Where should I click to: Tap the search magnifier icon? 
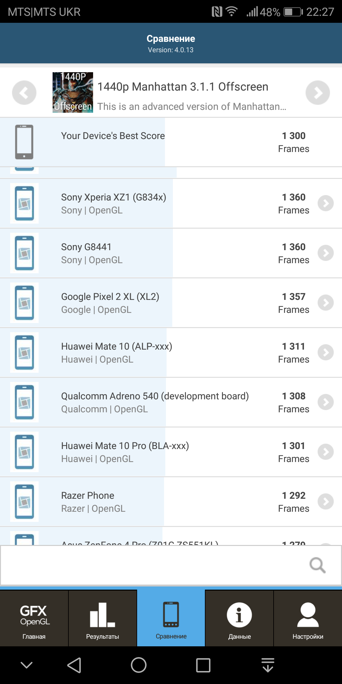point(318,565)
